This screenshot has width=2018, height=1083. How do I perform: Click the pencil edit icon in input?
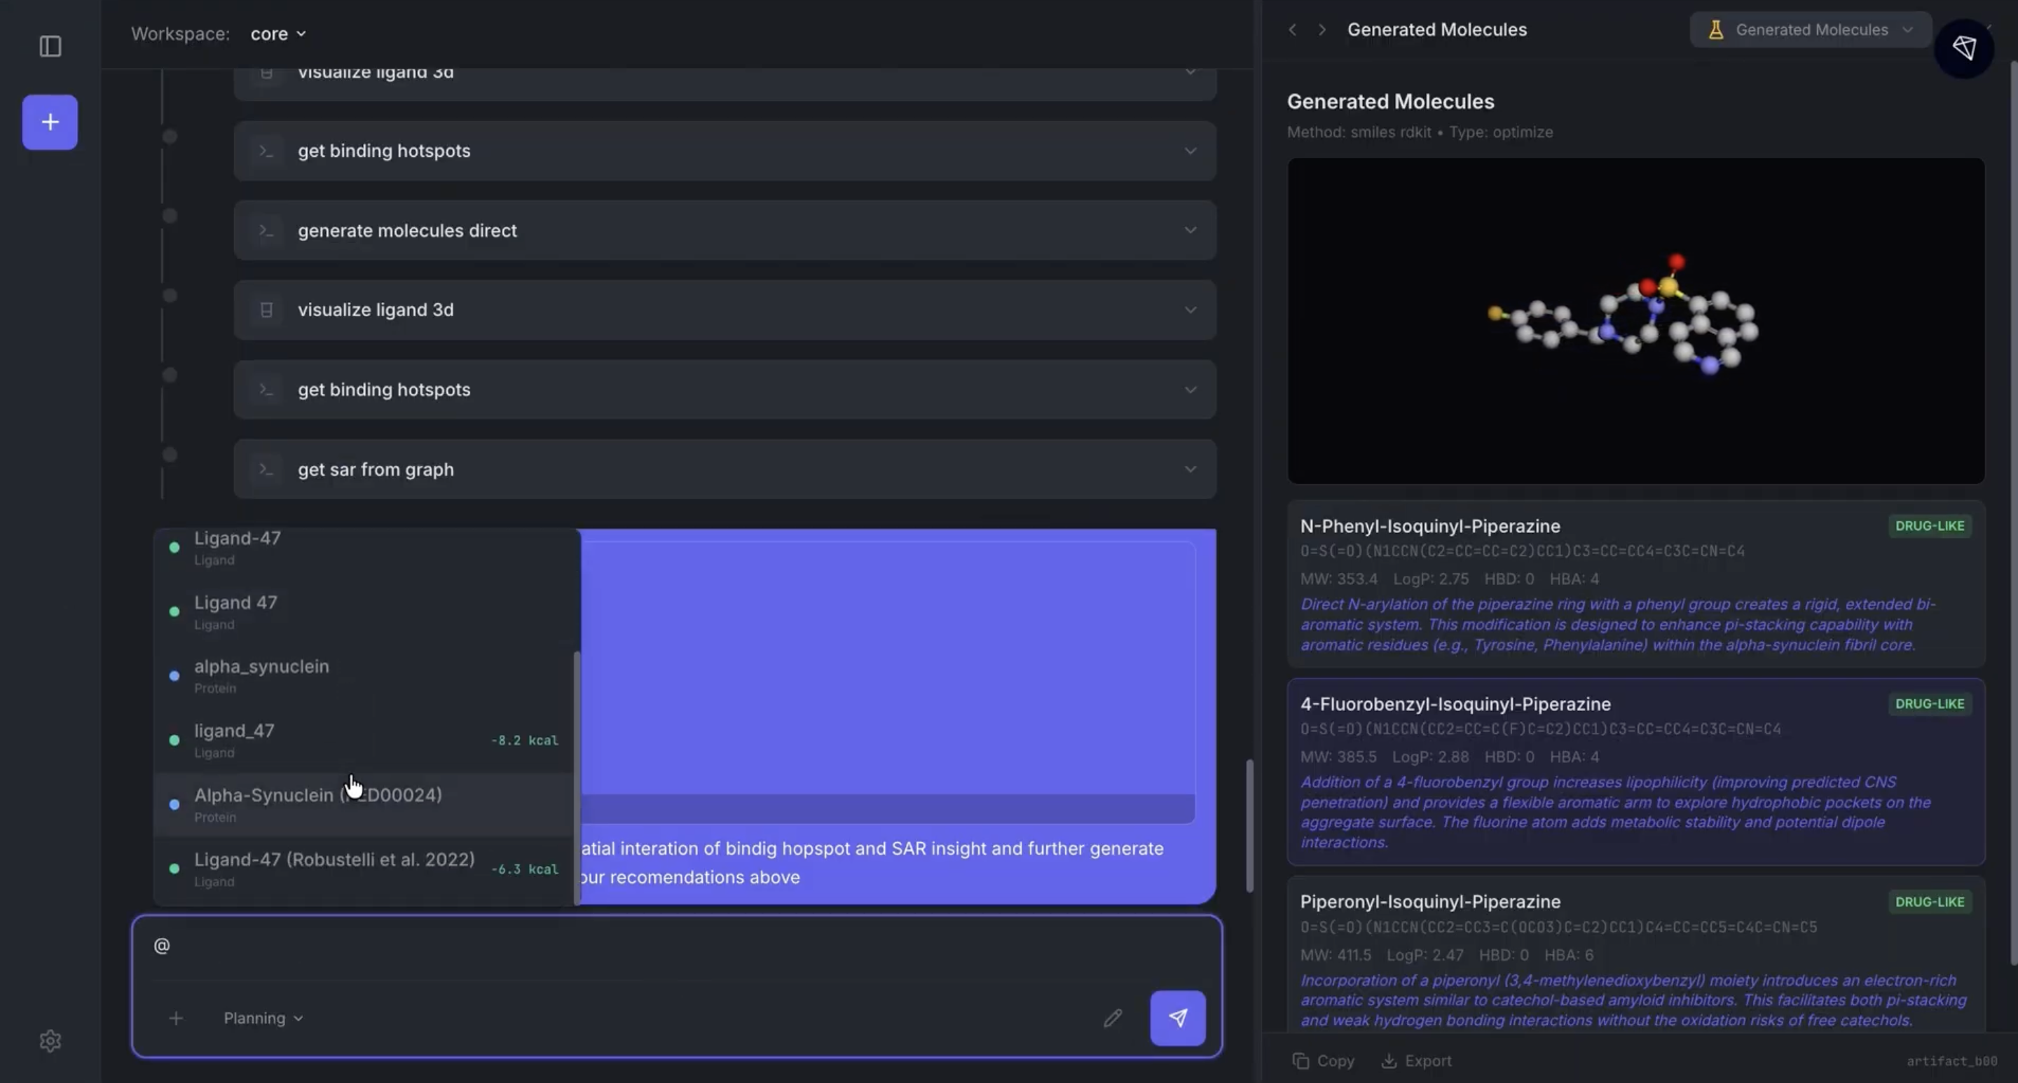(x=1113, y=1017)
